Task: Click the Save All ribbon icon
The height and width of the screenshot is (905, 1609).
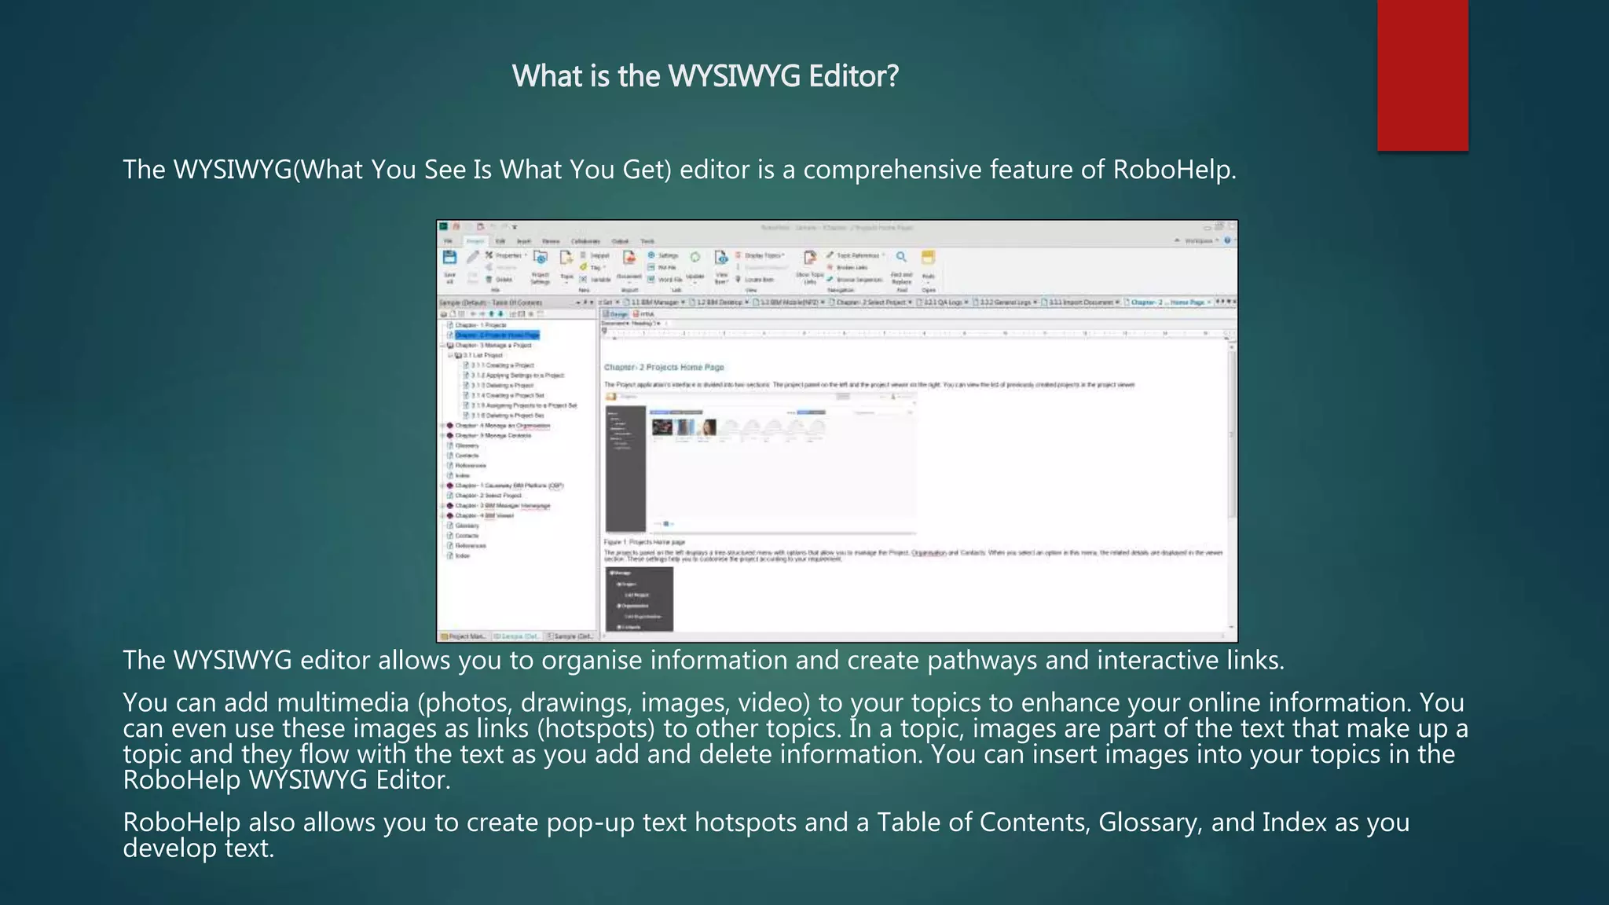Action: (449, 257)
